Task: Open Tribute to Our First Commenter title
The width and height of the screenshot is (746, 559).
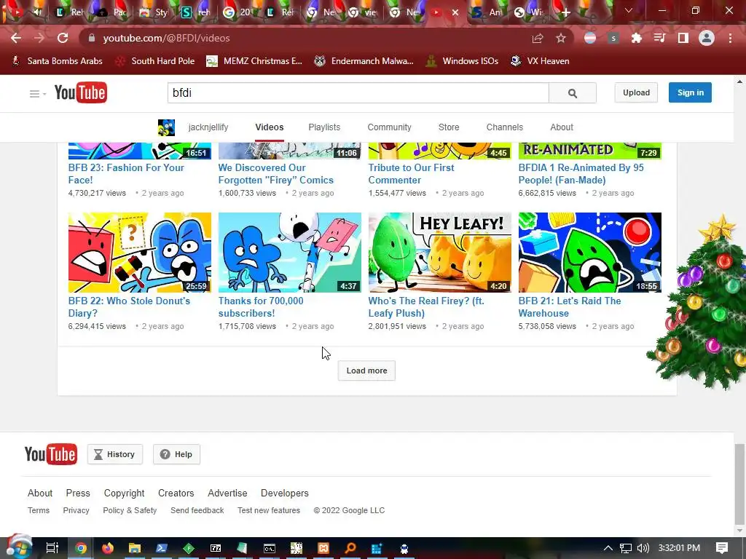Action: click(x=411, y=174)
